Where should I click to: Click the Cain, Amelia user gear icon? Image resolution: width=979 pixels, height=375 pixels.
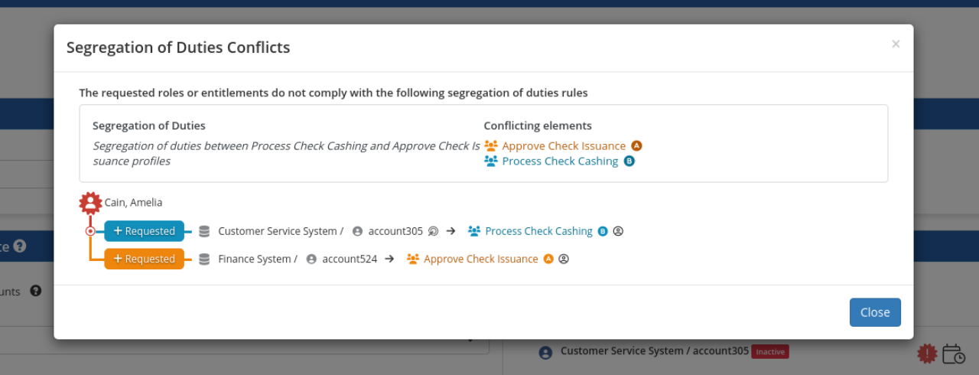(x=90, y=203)
